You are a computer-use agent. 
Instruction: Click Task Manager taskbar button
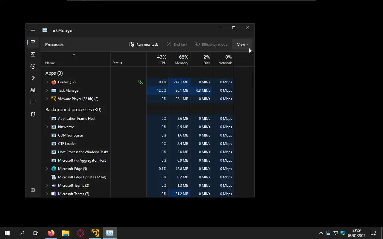coord(110,233)
